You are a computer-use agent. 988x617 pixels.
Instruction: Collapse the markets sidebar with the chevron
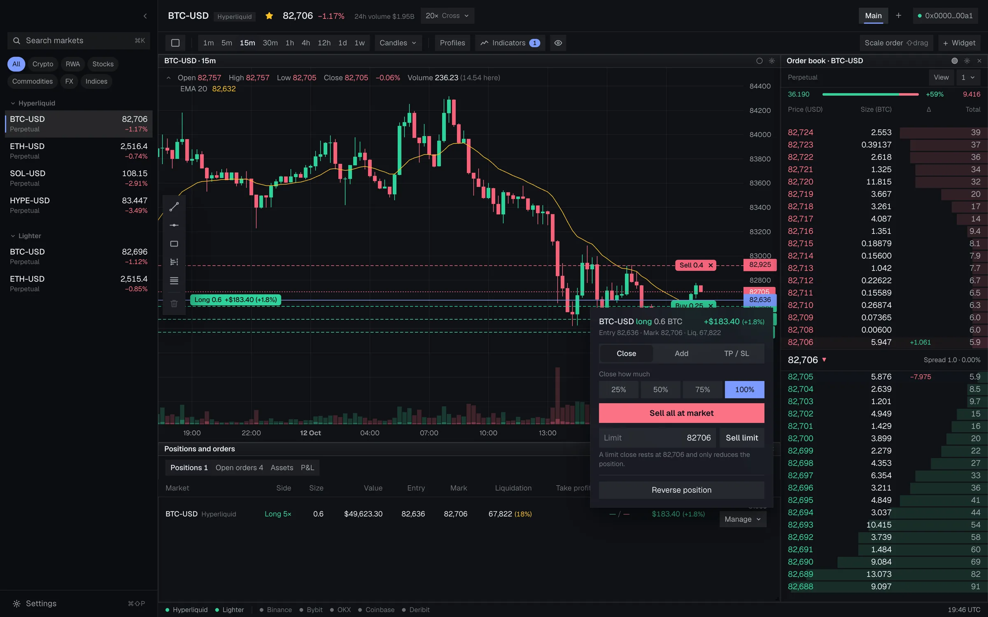(x=145, y=16)
